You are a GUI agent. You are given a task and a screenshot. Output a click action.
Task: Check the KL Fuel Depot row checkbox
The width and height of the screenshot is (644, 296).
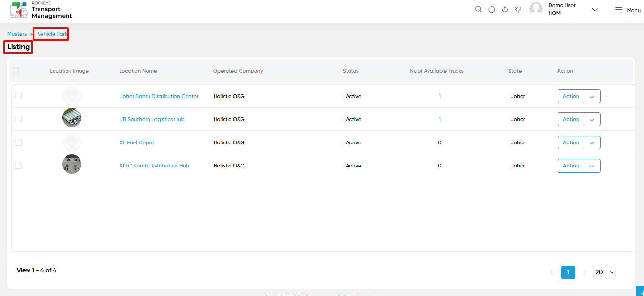[x=18, y=142]
